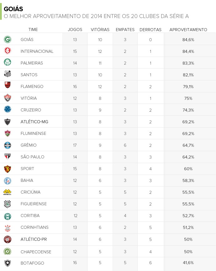Image resolution: width=216 pixels, height=271 pixels.
Task: Click the GOIÁS title heading
Action: pos(13,9)
